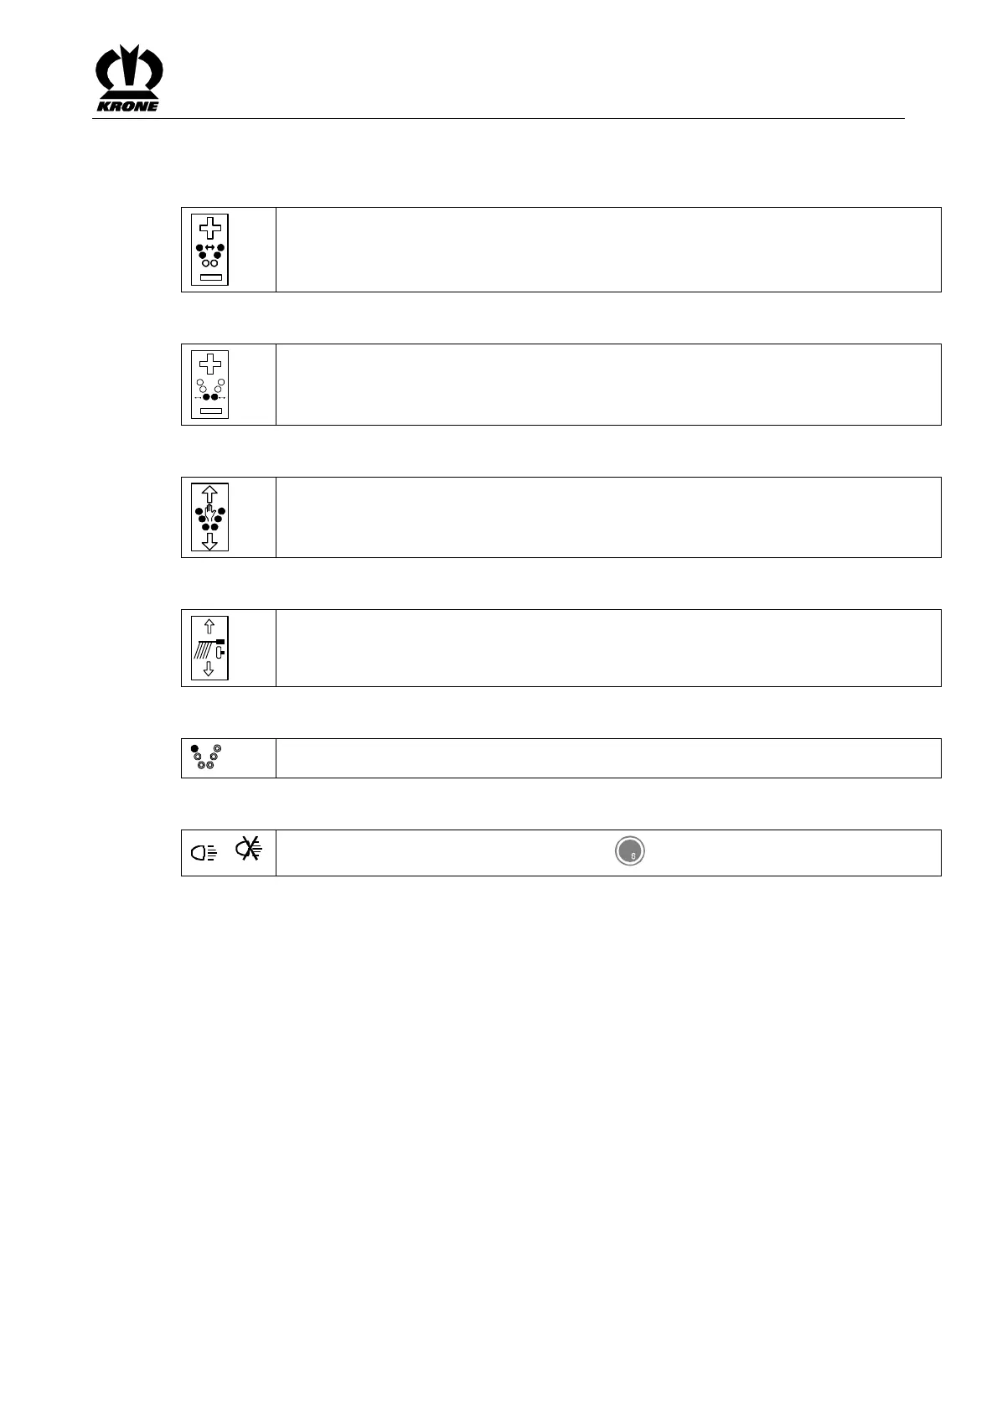Click the roller diagram with one filled dot
997x1411 pixels.
point(206,757)
